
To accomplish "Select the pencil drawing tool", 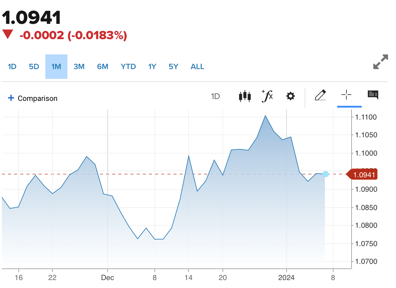I will [x=320, y=95].
